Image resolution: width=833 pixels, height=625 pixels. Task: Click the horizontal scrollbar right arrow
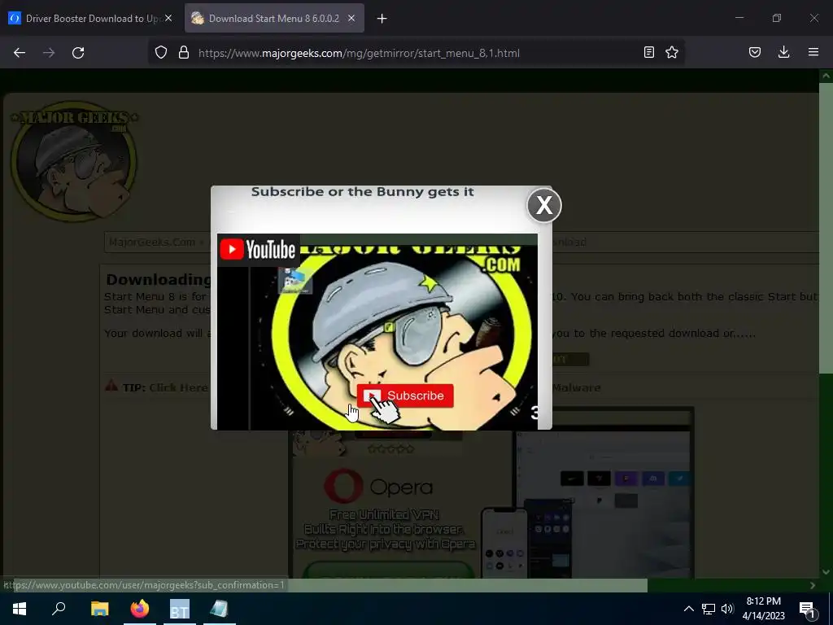coord(813,585)
